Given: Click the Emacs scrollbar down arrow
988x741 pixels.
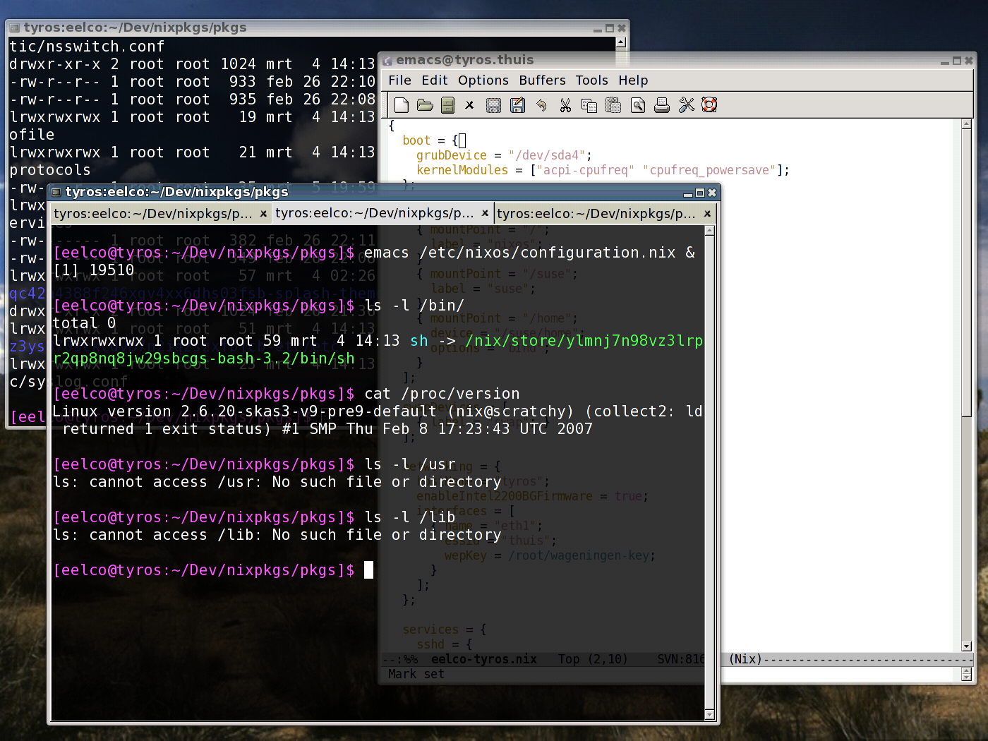Looking at the screenshot, I should pos(966,646).
